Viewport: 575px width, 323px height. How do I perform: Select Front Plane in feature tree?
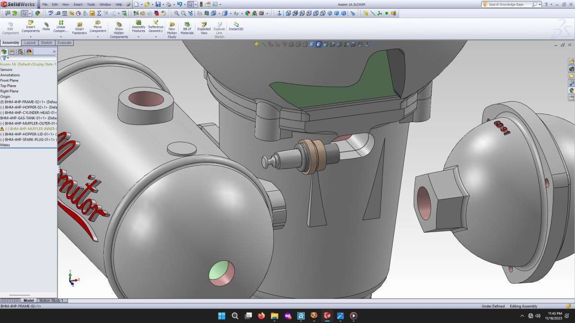[10, 80]
